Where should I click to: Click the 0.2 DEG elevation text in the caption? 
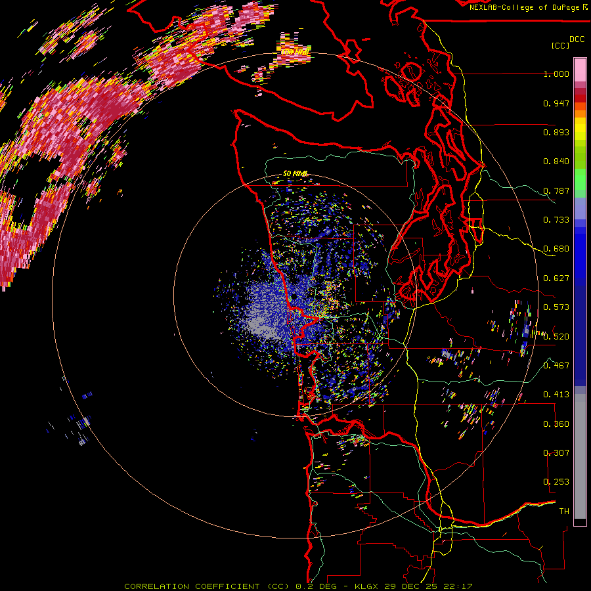pyautogui.click(x=317, y=586)
